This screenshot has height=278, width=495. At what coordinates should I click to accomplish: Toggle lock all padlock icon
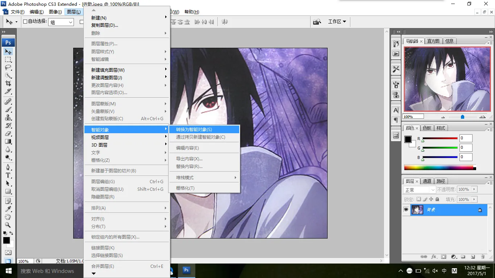[x=437, y=199]
